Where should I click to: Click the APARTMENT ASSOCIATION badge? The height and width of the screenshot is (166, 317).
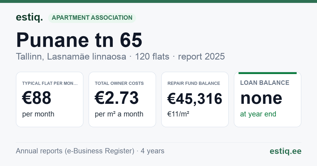click(92, 18)
